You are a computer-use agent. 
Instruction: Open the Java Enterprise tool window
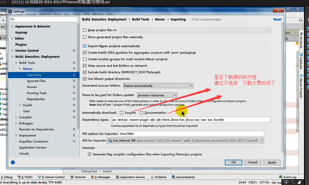pyautogui.click(x=183, y=177)
